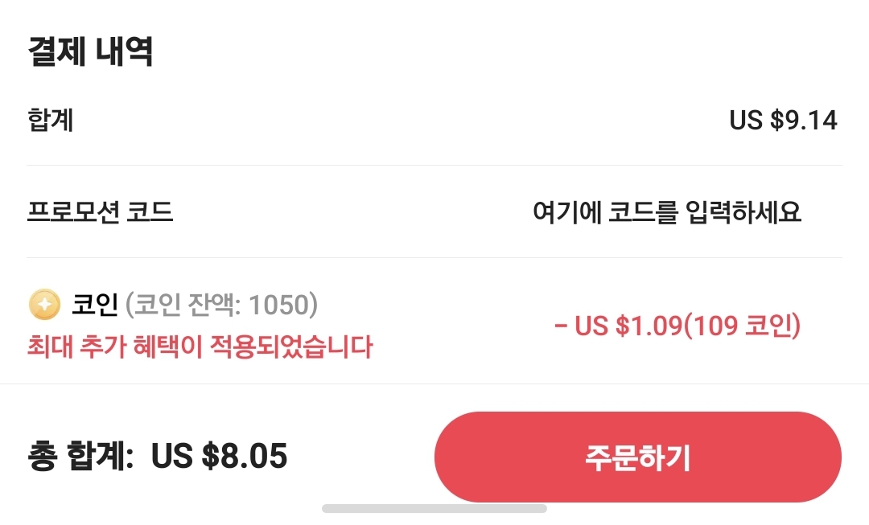
Task: Tap the (109 코인) coins-used text
Action: coord(743,326)
